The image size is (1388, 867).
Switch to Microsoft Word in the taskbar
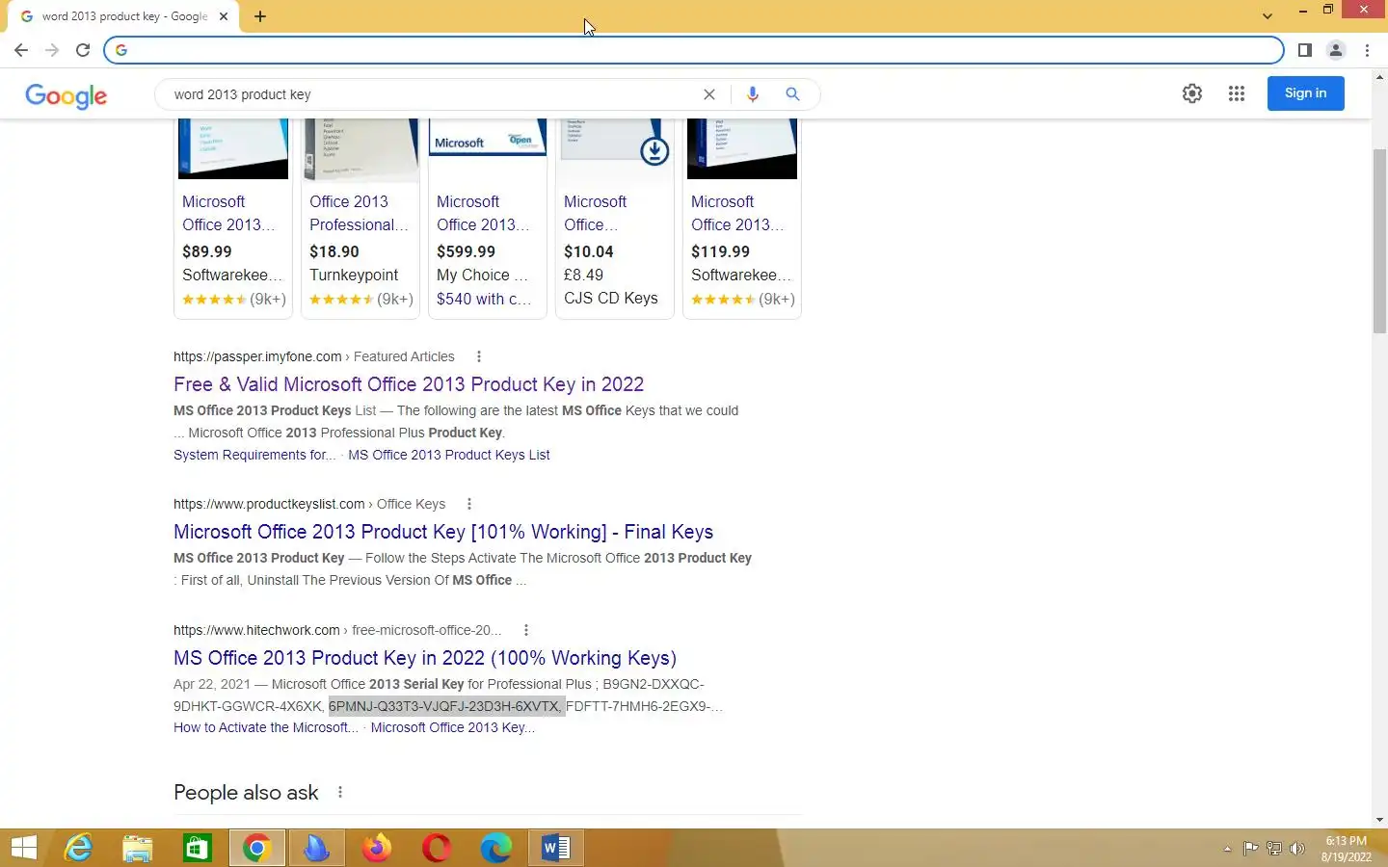click(556, 848)
